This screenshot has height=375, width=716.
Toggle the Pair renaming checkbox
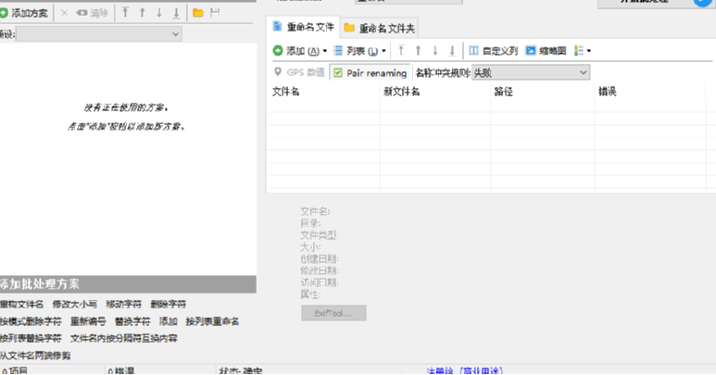(x=371, y=72)
